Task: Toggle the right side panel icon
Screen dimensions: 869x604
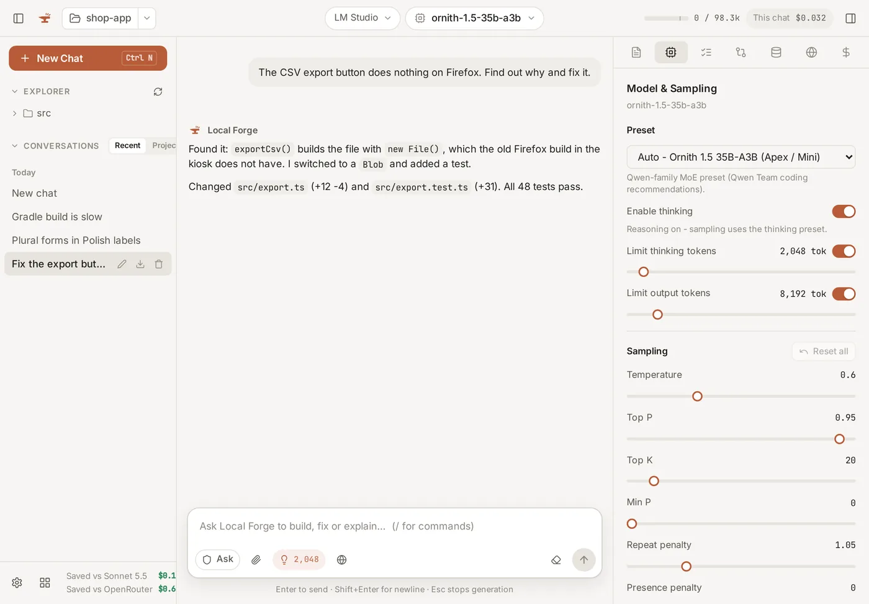Action: (x=850, y=19)
